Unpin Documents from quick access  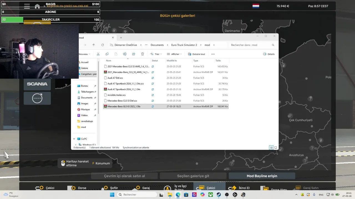tap(95, 98)
